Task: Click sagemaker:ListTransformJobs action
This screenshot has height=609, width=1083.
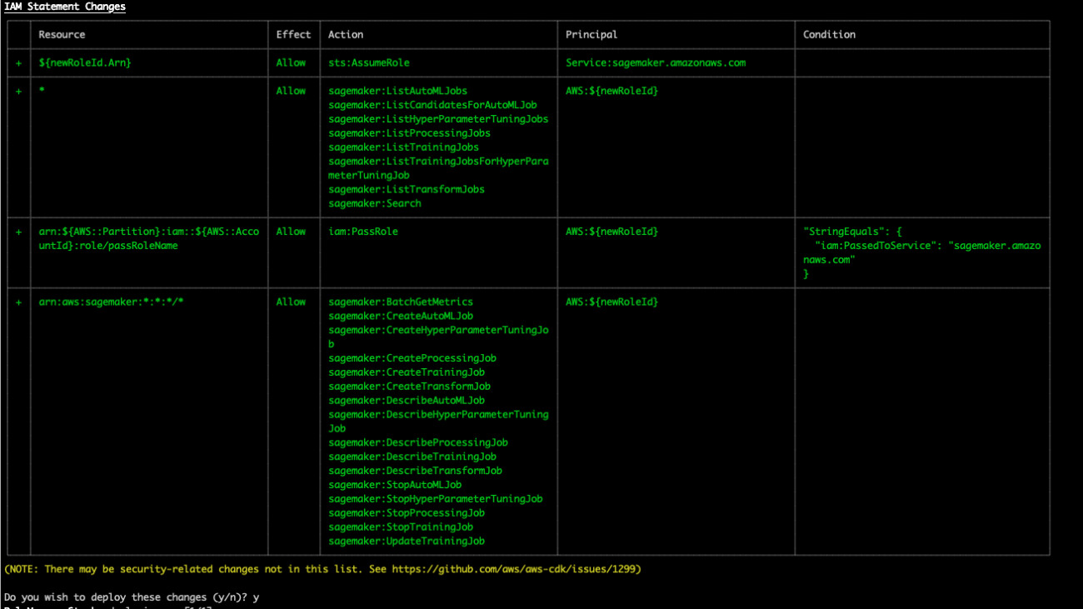Action: (x=407, y=189)
